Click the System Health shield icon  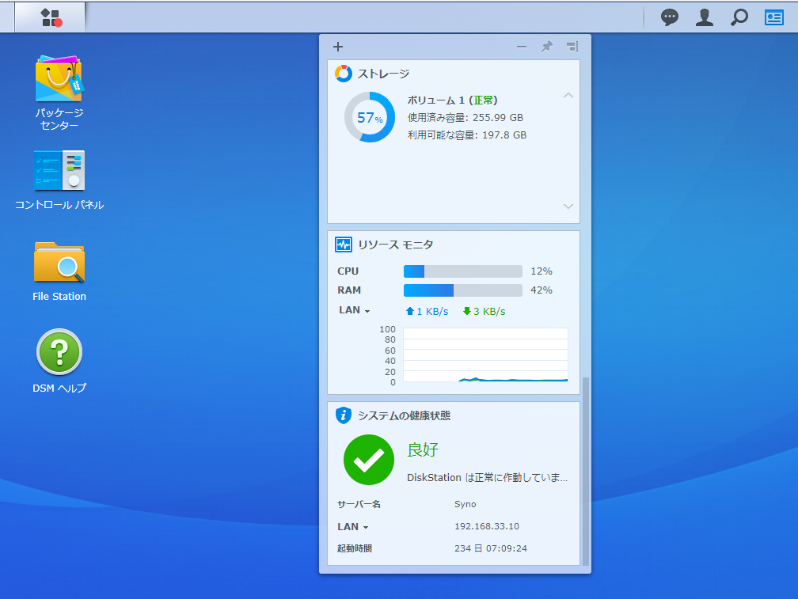click(x=344, y=415)
